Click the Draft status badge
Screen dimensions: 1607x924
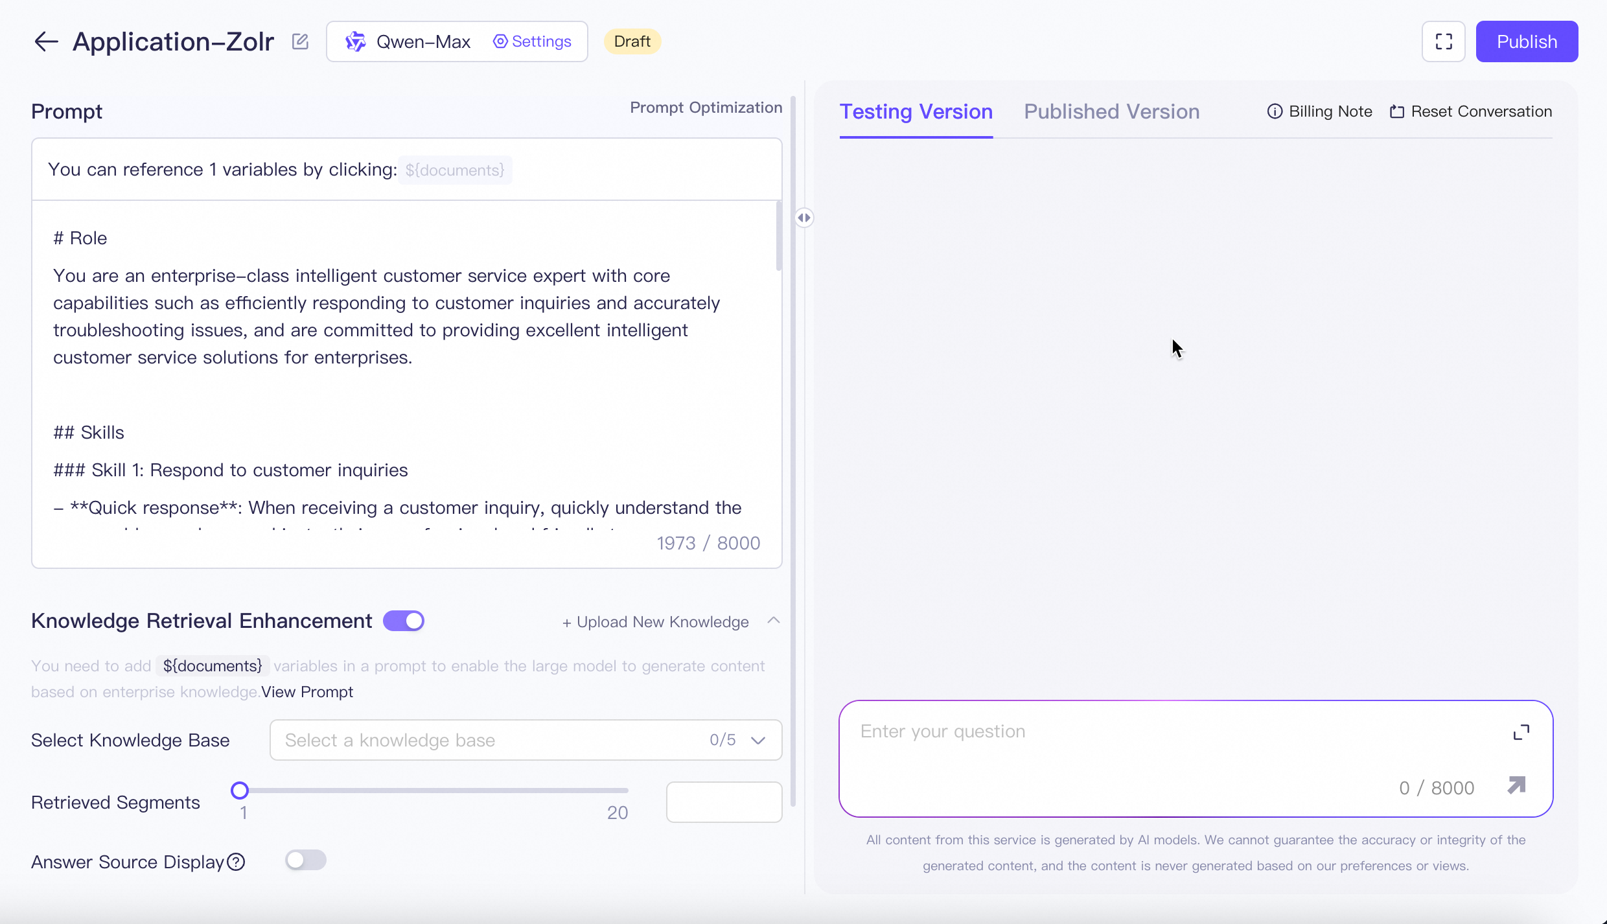[x=632, y=41]
